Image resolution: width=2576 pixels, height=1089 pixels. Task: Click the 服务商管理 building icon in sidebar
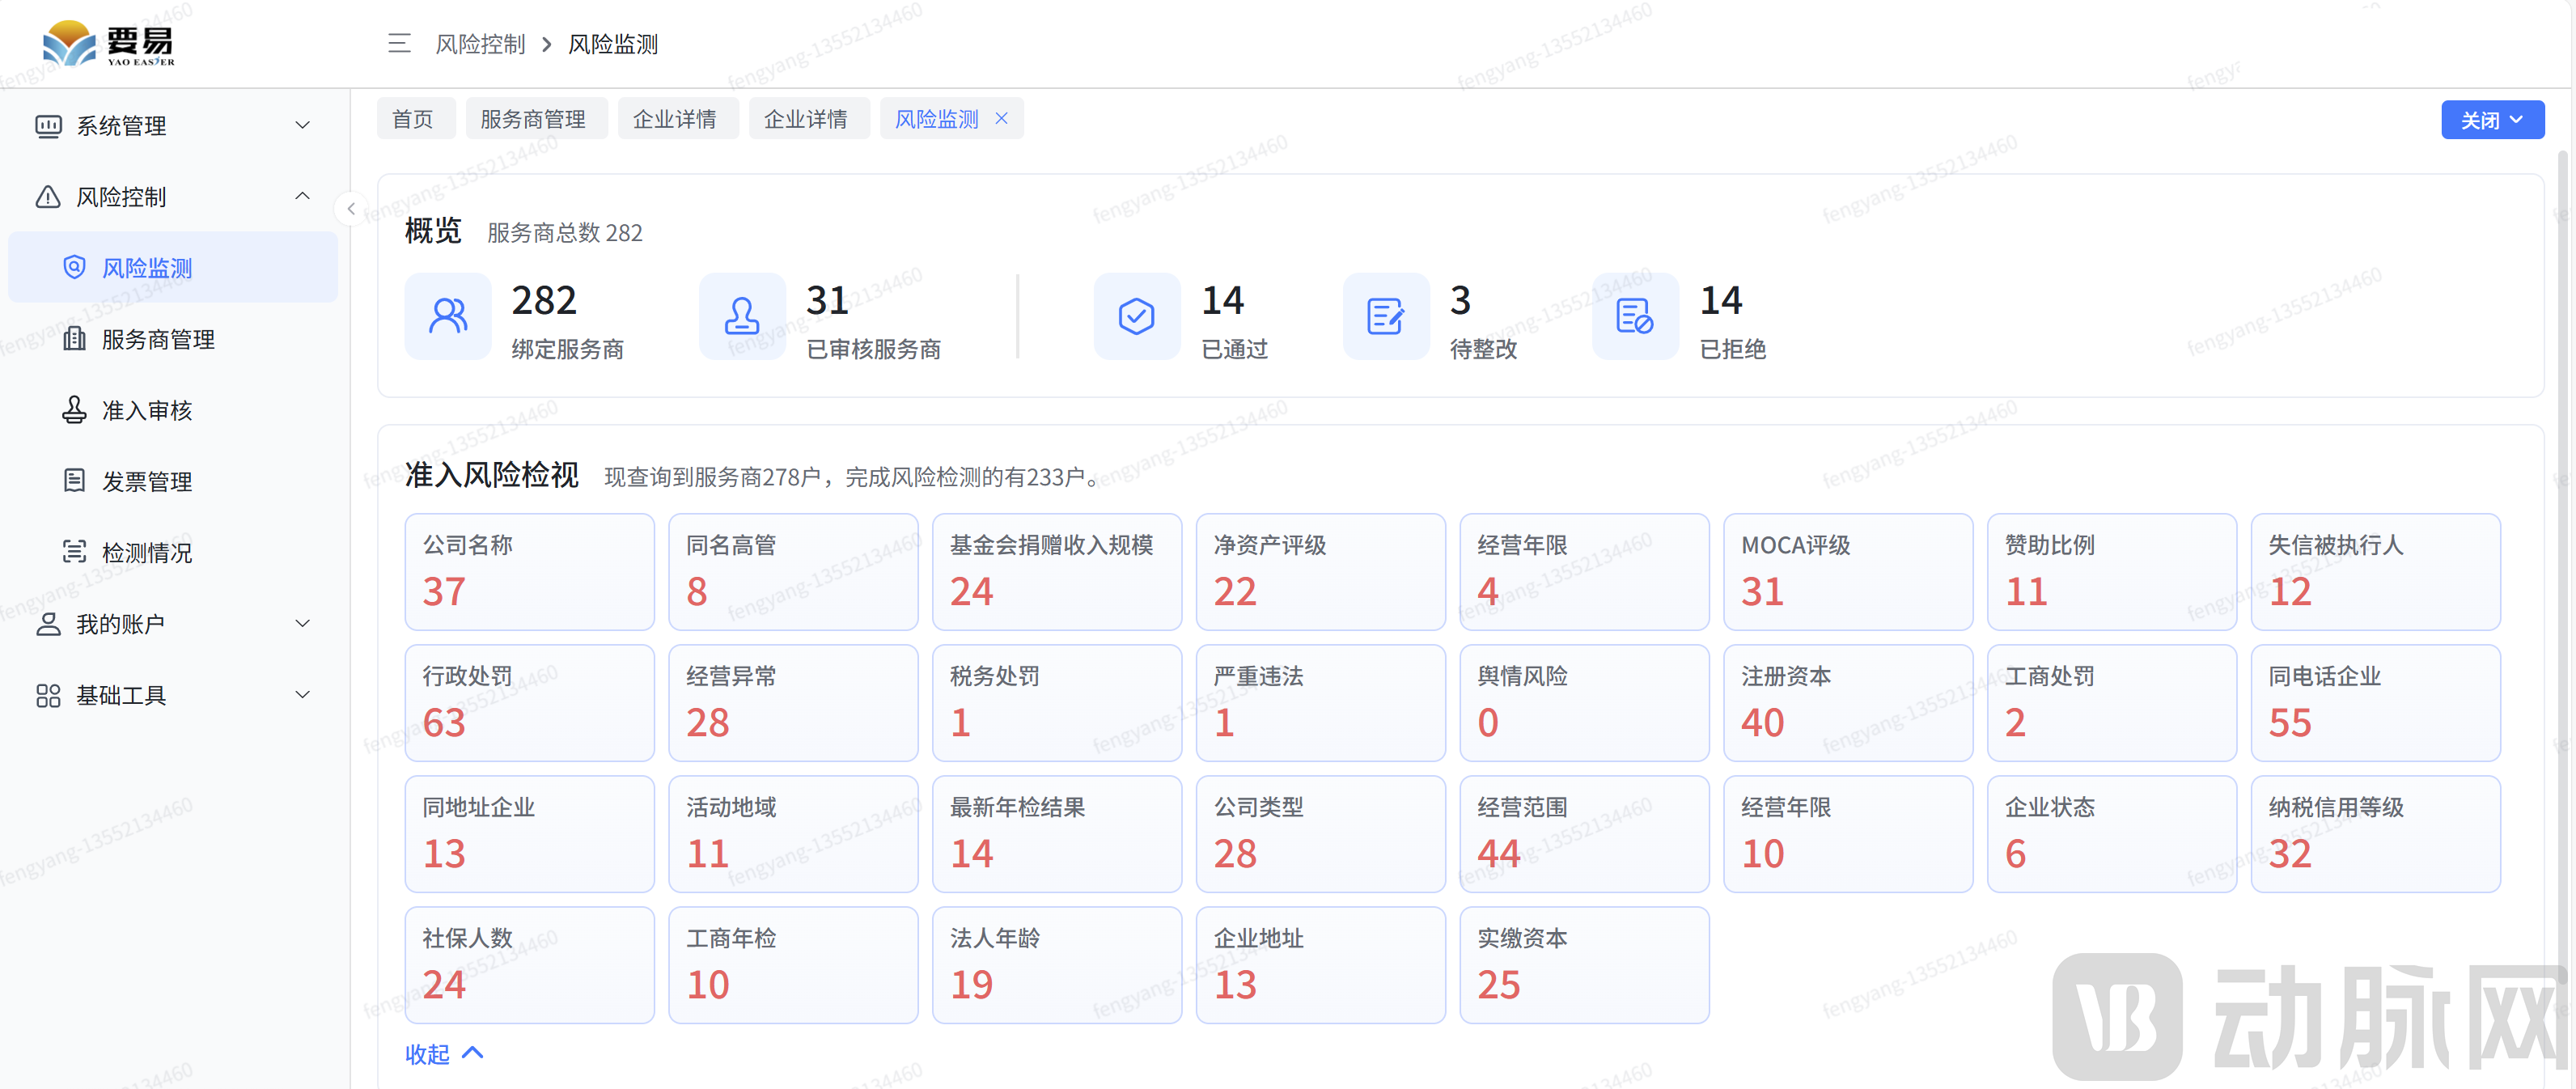click(x=74, y=339)
